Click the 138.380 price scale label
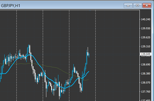 pos(146,73)
